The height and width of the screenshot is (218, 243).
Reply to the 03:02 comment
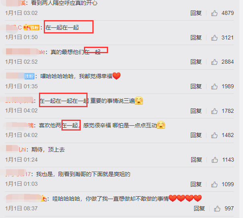coord(196,13)
